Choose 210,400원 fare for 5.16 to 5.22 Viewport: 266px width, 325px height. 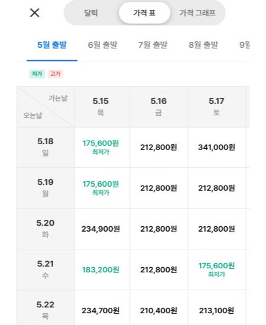(x=158, y=310)
